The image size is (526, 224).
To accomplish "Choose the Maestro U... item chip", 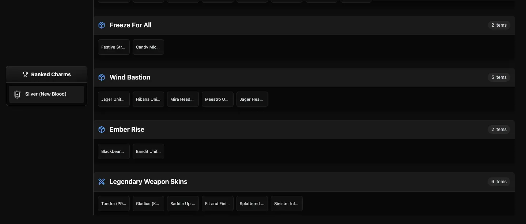I will coord(217,99).
